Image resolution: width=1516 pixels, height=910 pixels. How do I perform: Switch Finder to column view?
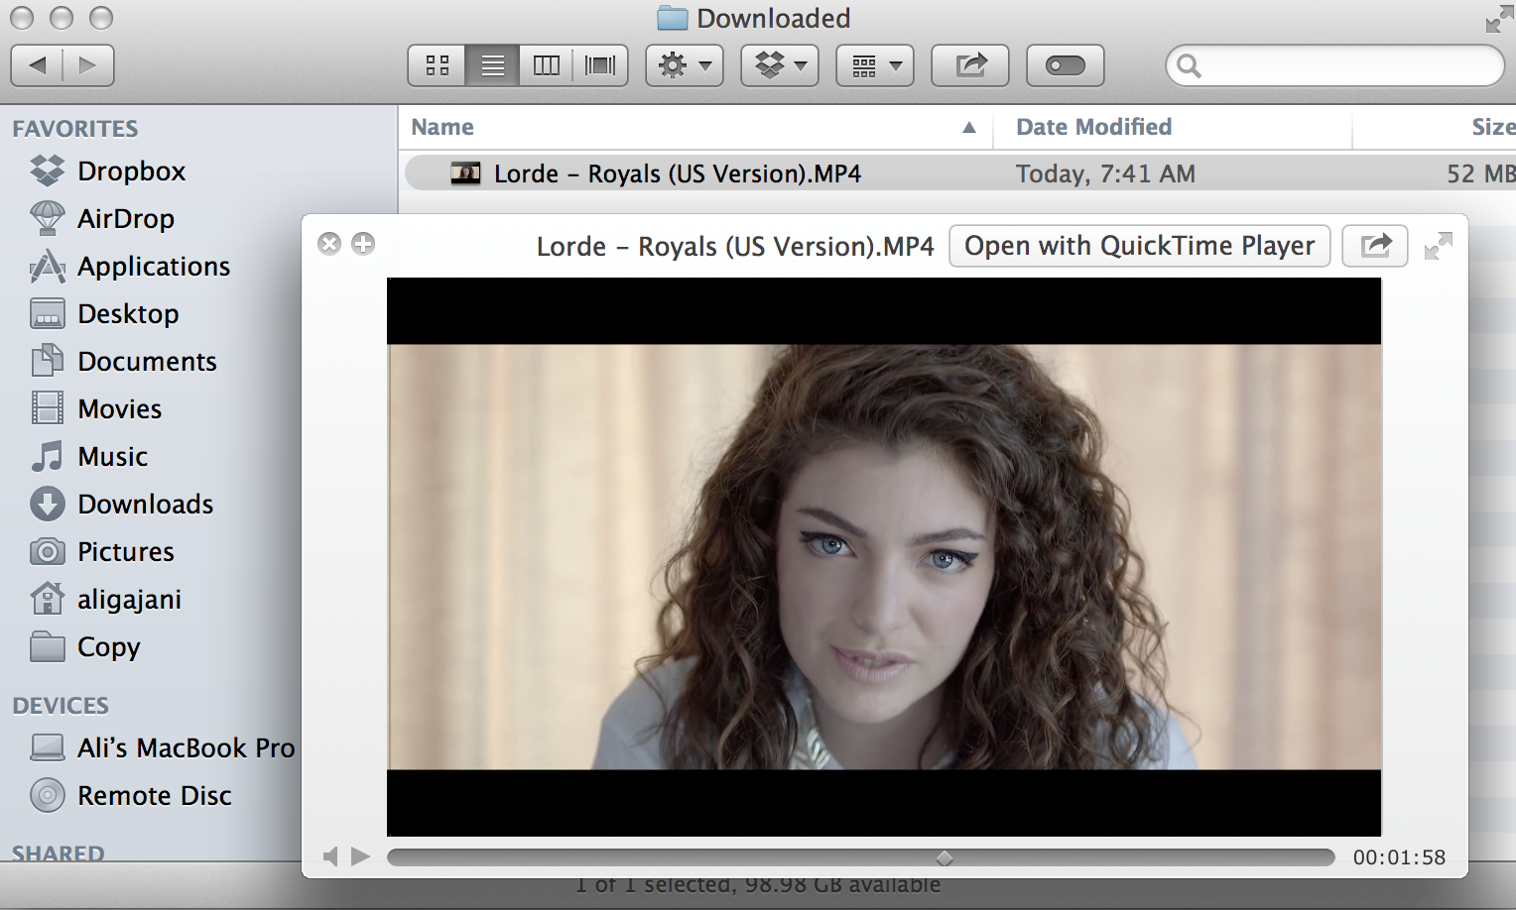coord(546,65)
